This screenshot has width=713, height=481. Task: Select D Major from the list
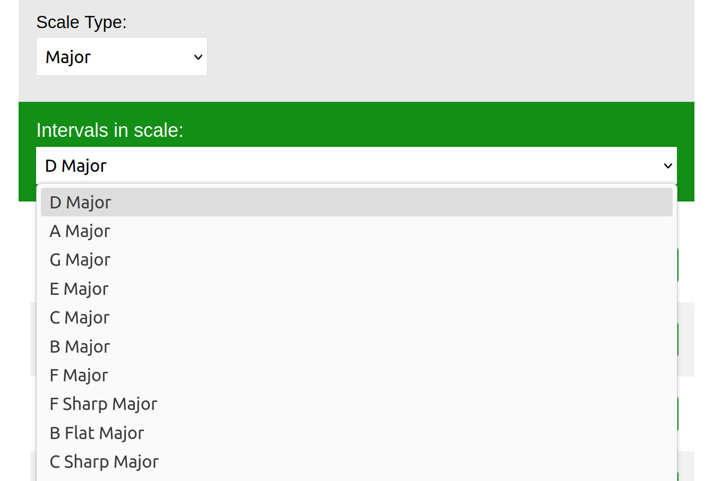click(81, 203)
